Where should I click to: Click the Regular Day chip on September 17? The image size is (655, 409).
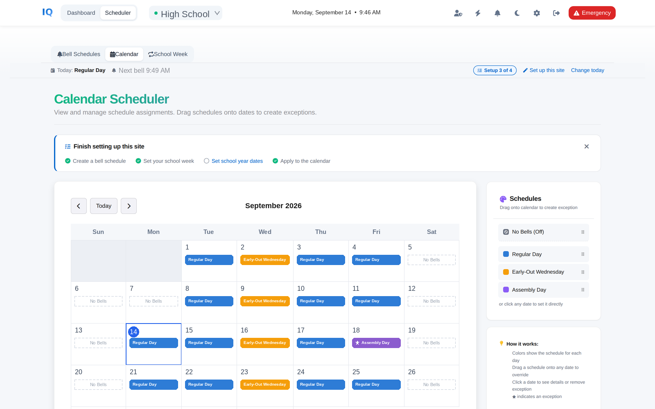[x=321, y=343]
